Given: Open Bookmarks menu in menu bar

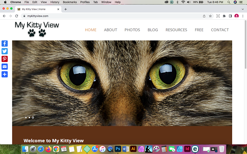Looking at the screenshot, I should click(x=70, y=2).
